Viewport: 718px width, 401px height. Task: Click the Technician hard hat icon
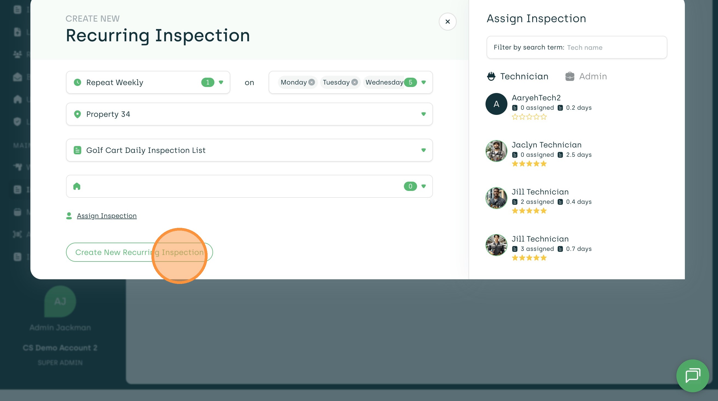pyautogui.click(x=491, y=76)
